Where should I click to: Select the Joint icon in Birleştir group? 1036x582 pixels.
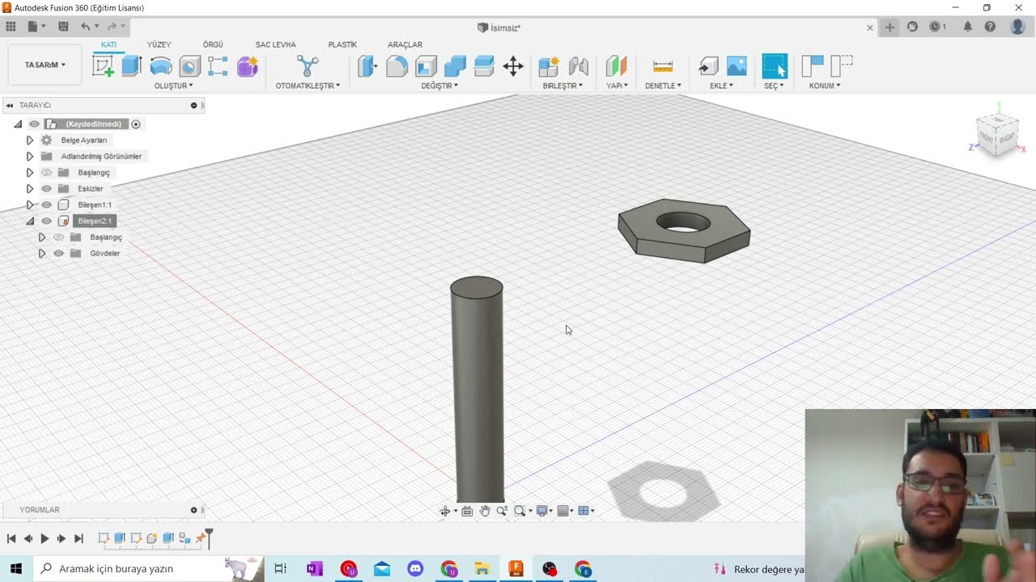coord(578,66)
